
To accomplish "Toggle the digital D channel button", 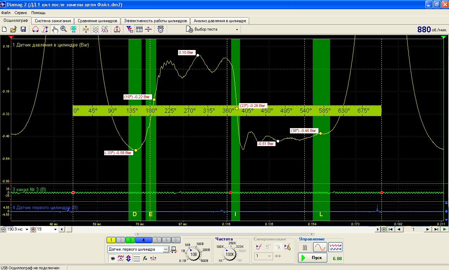I will [x=176, y=240].
